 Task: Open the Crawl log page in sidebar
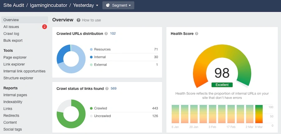11,34
